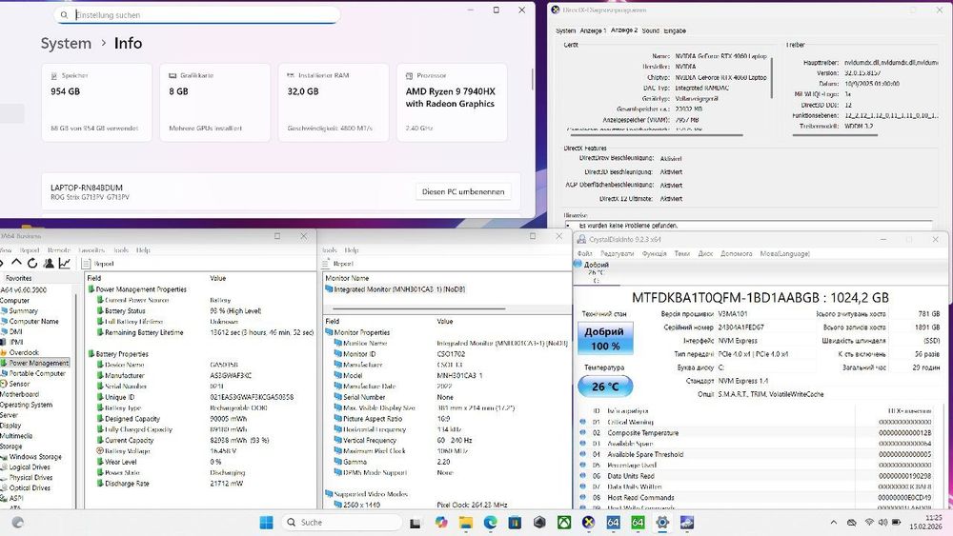953x536 pixels.
Task: Click the Windows Start button
Action: pos(266,522)
